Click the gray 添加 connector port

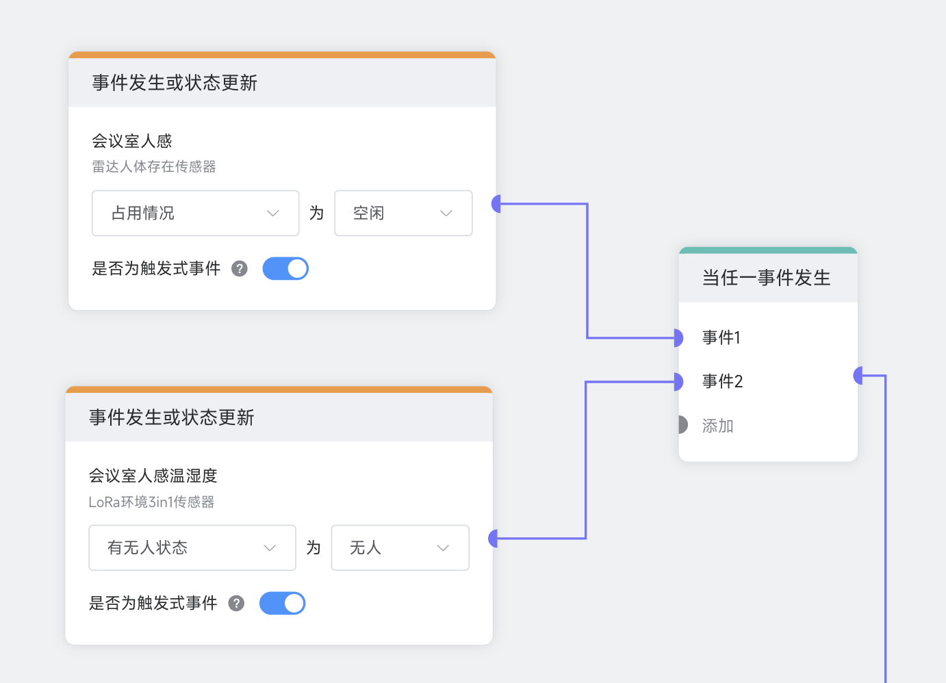click(682, 425)
